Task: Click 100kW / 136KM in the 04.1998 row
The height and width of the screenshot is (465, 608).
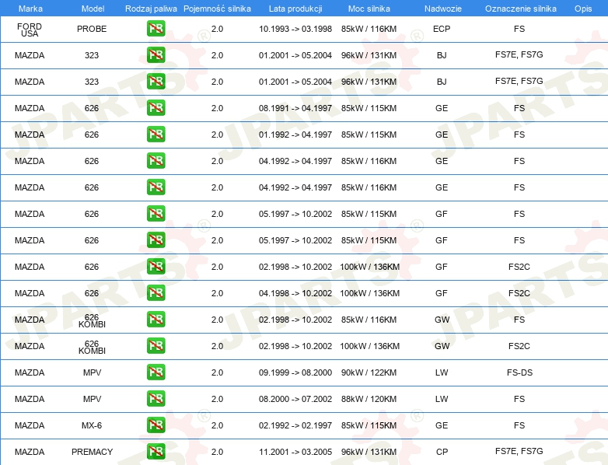Action: click(369, 293)
